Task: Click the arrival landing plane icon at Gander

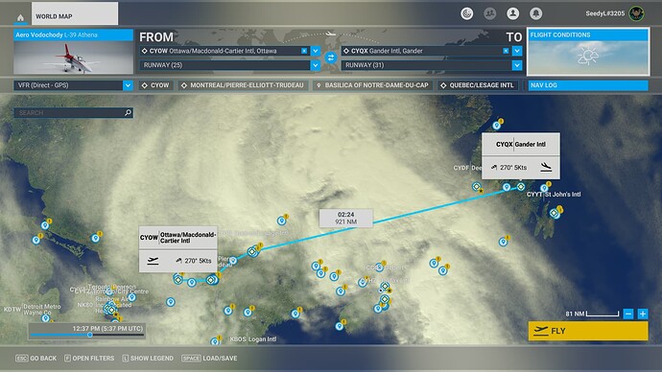Action: [546, 167]
